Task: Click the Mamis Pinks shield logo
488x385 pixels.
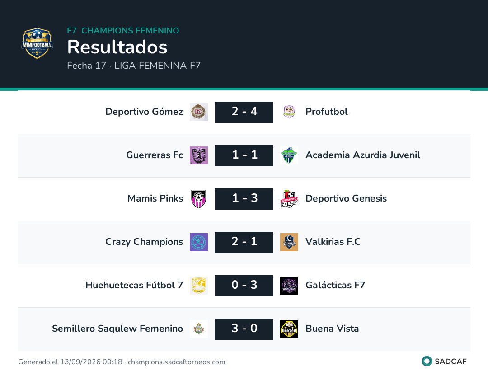Action: pyautogui.click(x=199, y=198)
